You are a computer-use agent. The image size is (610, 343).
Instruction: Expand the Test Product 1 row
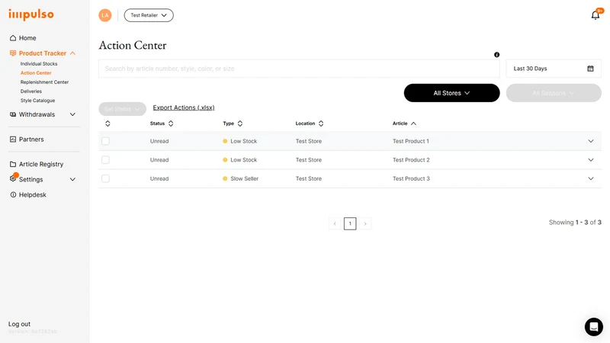pos(590,141)
